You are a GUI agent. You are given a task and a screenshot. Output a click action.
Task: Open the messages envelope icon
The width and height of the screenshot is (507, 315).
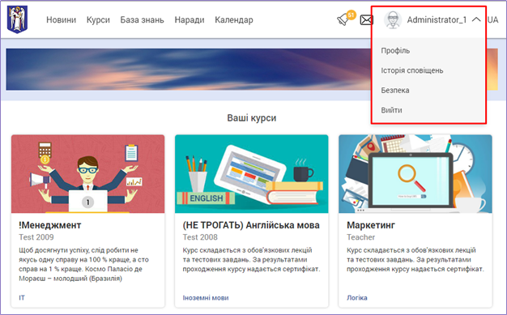367,20
